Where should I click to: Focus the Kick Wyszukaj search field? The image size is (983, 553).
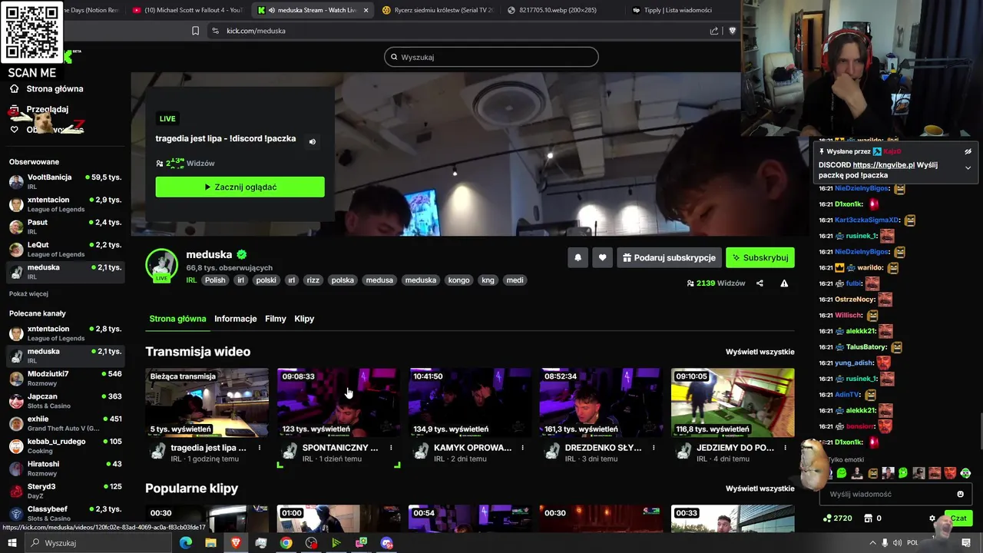[x=491, y=57]
